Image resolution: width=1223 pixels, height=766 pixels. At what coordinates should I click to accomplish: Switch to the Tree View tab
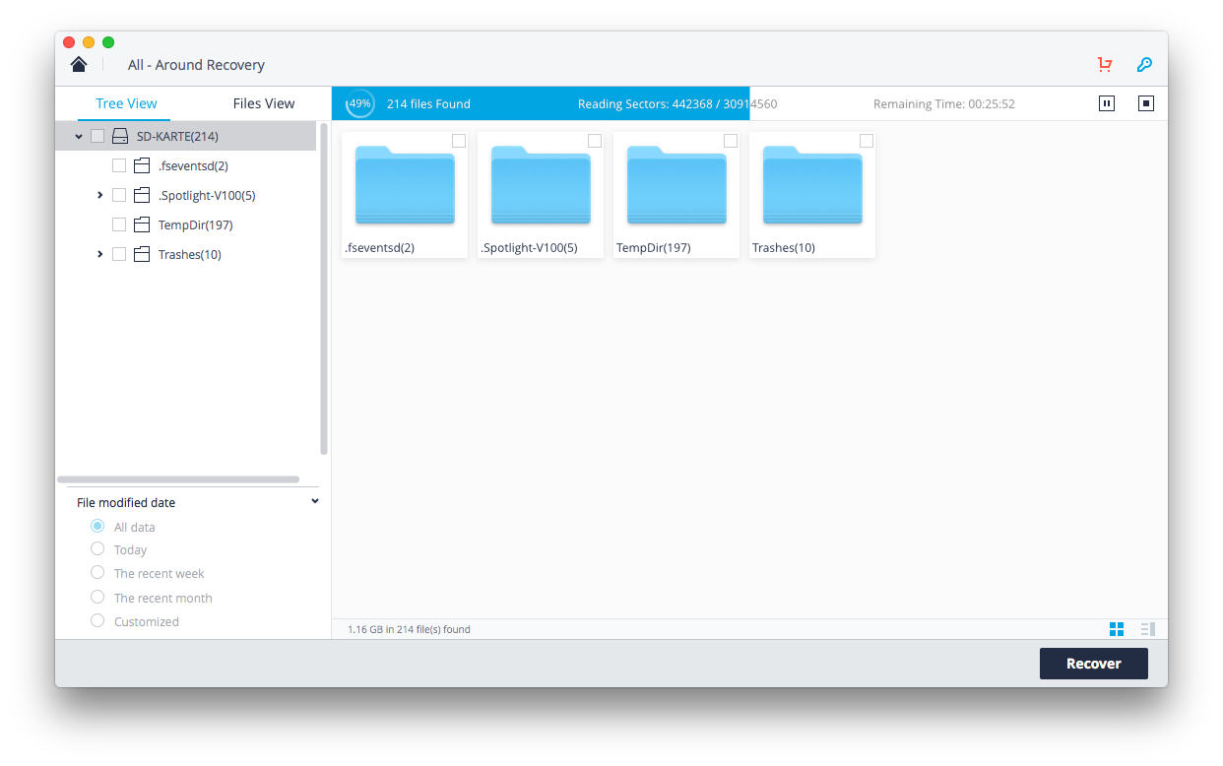click(126, 103)
